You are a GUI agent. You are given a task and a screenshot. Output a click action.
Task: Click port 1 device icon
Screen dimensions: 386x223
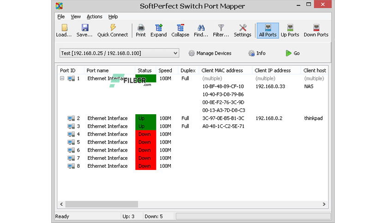click(71, 79)
